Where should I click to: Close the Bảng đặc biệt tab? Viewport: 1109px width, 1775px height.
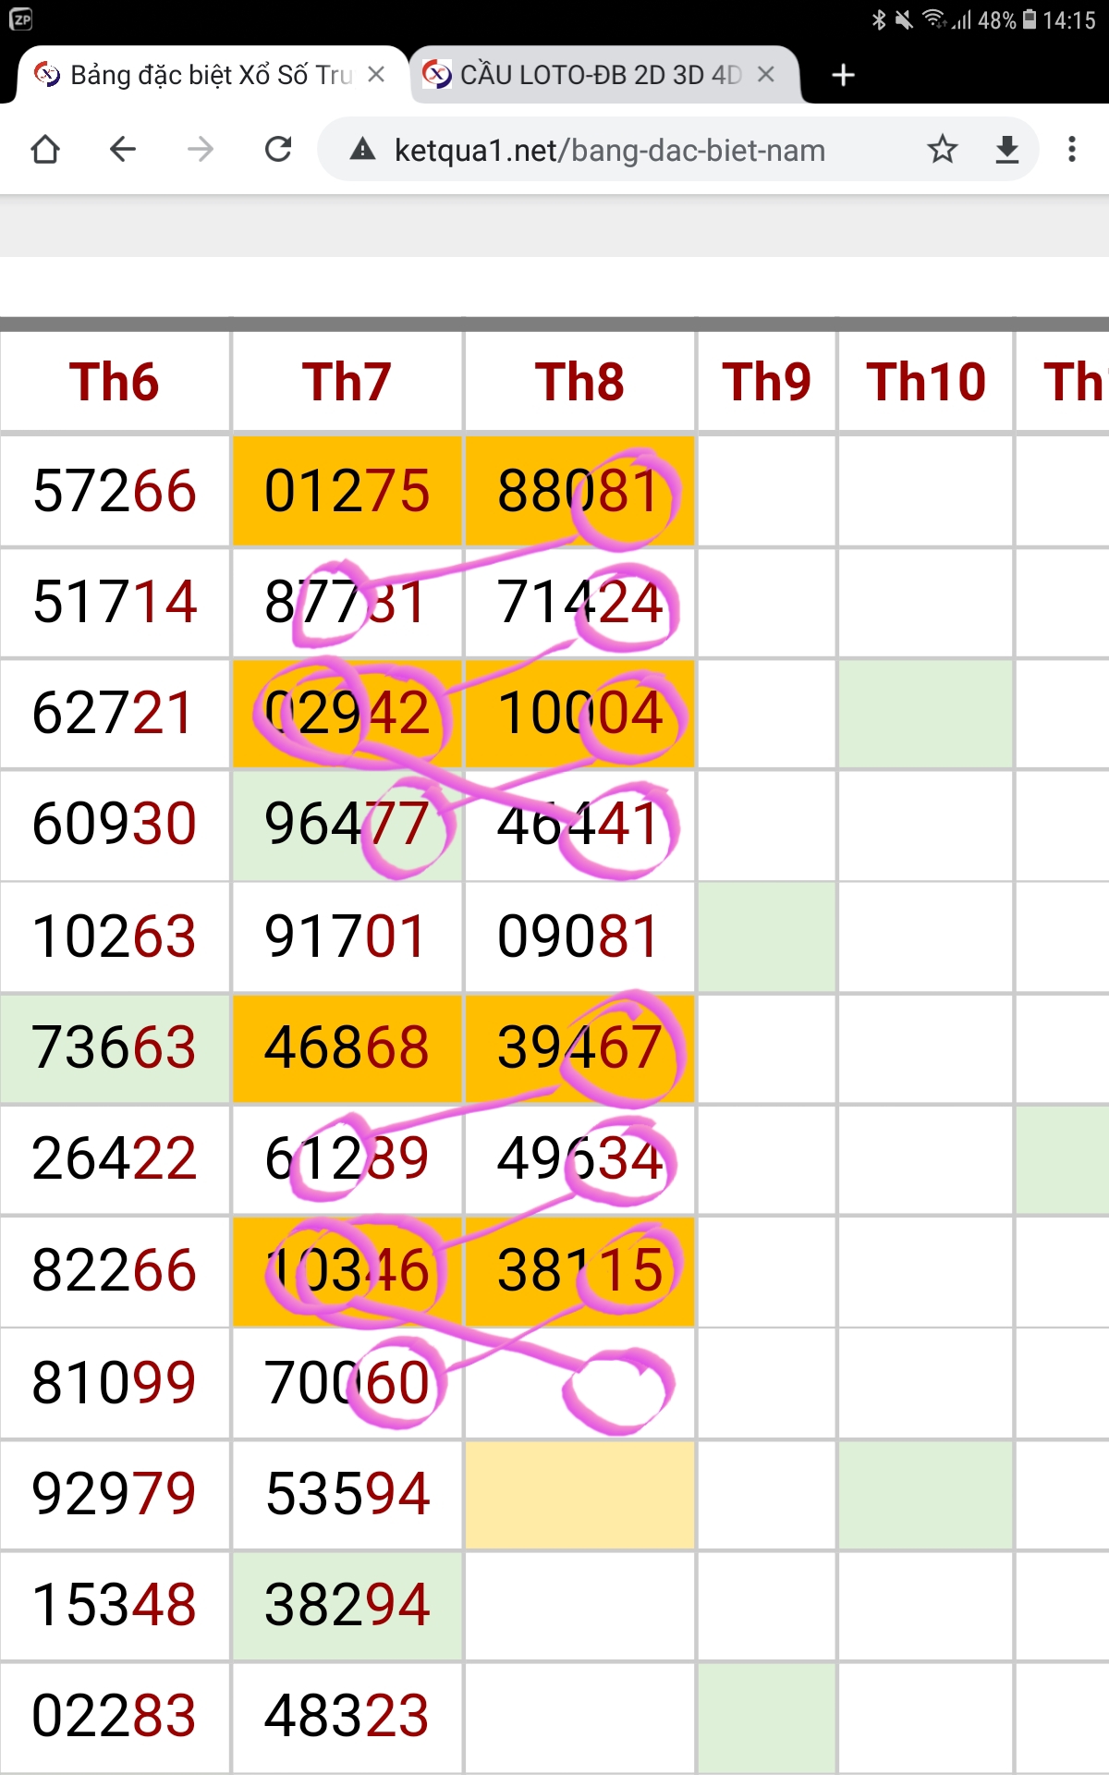[x=376, y=75]
